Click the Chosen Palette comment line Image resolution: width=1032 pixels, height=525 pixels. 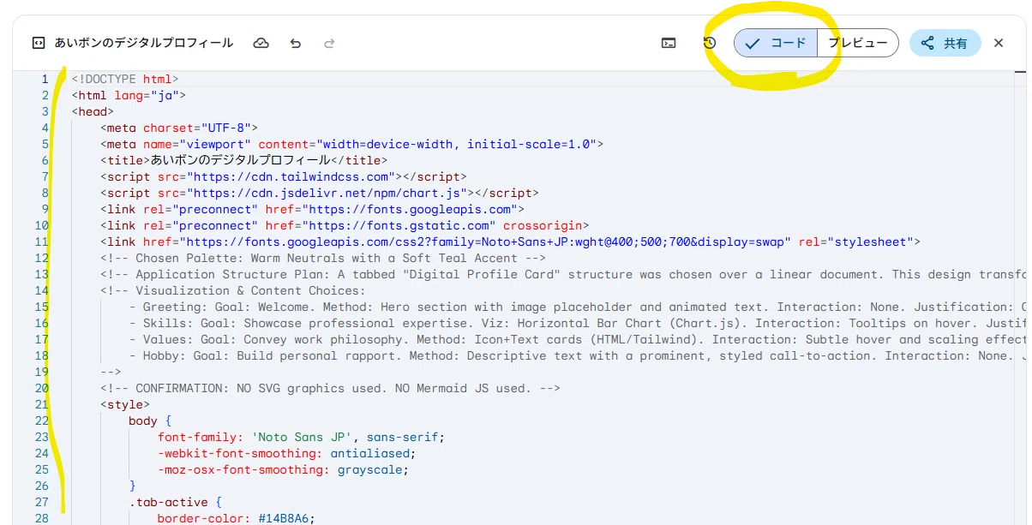(x=323, y=258)
